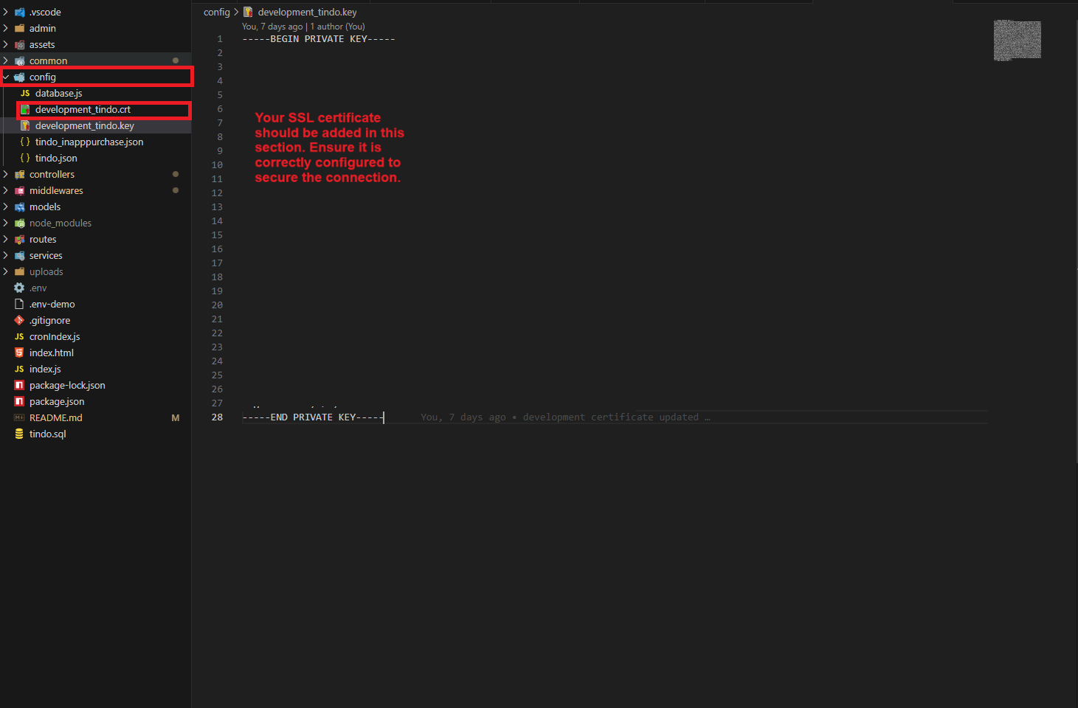Expand the services folder
This screenshot has width=1078, height=708.
click(6, 255)
